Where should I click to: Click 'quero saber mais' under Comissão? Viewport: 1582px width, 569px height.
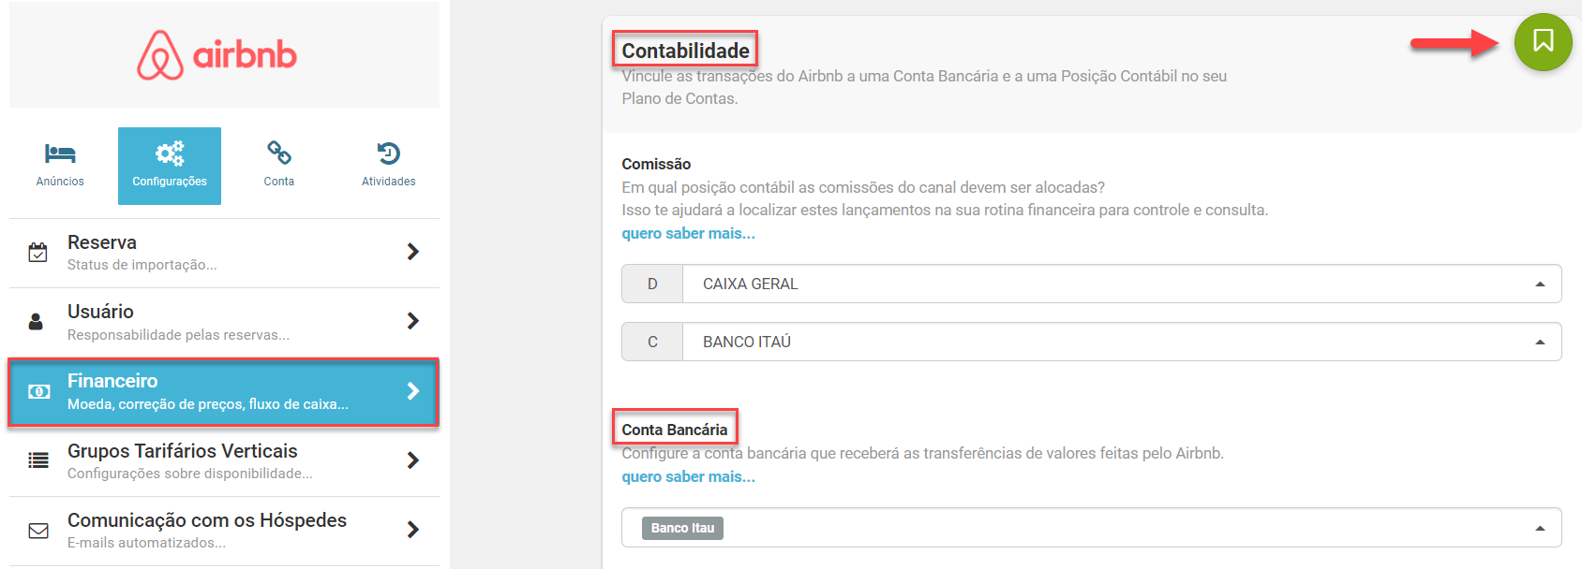tap(688, 233)
